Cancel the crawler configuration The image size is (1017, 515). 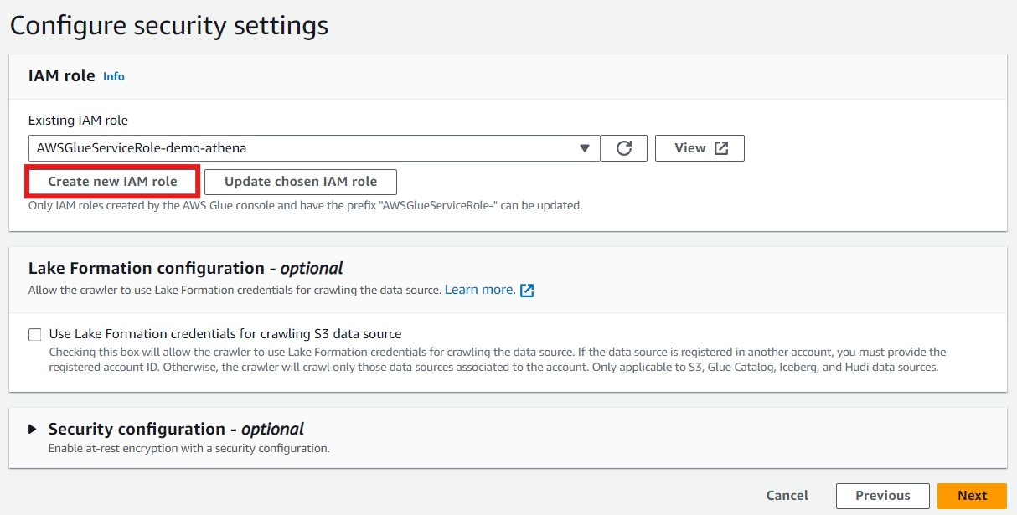[787, 496]
